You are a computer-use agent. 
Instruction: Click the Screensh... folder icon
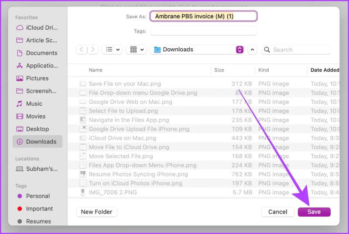[20, 91]
